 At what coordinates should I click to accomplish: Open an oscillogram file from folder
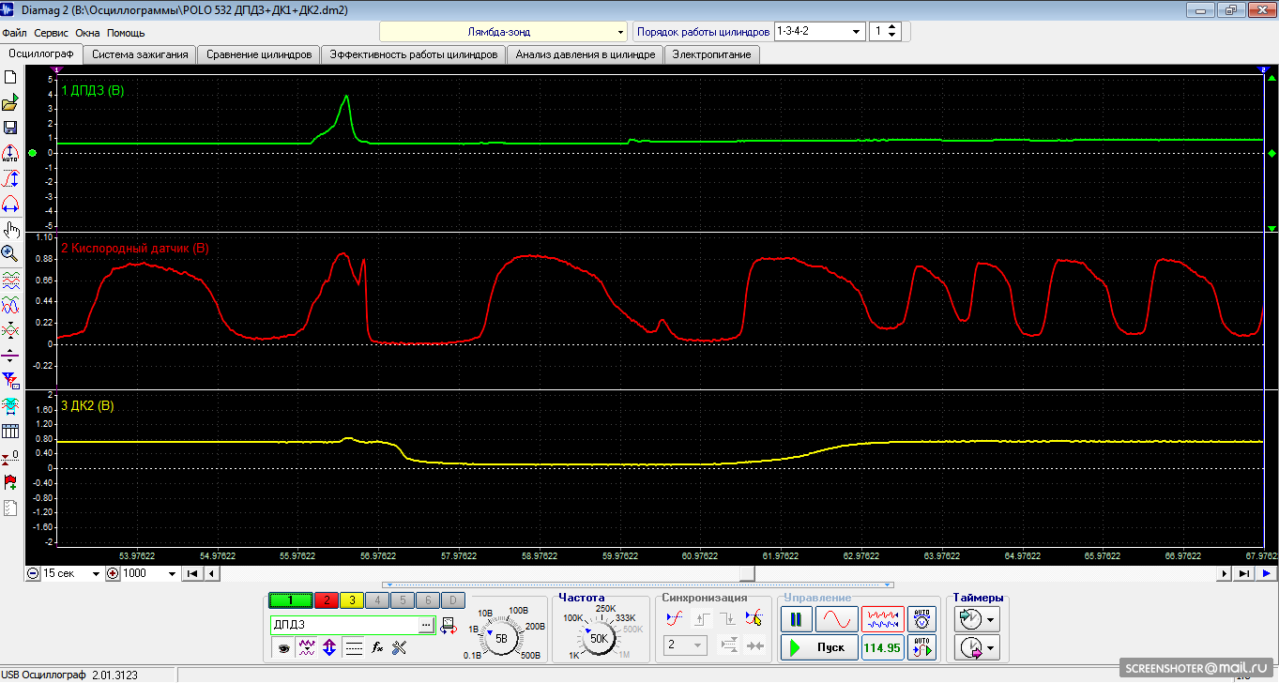[10, 103]
